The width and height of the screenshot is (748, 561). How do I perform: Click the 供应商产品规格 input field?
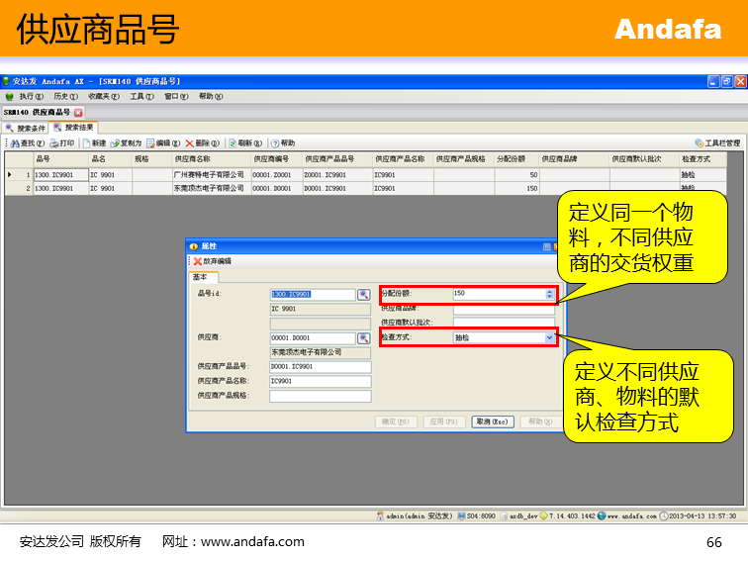coord(320,396)
